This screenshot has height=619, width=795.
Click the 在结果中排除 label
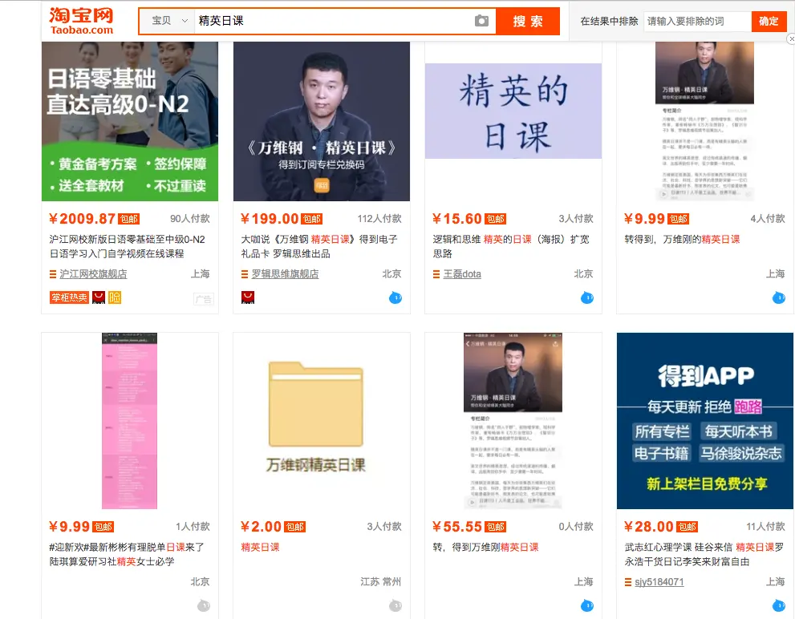click(609, 22)
